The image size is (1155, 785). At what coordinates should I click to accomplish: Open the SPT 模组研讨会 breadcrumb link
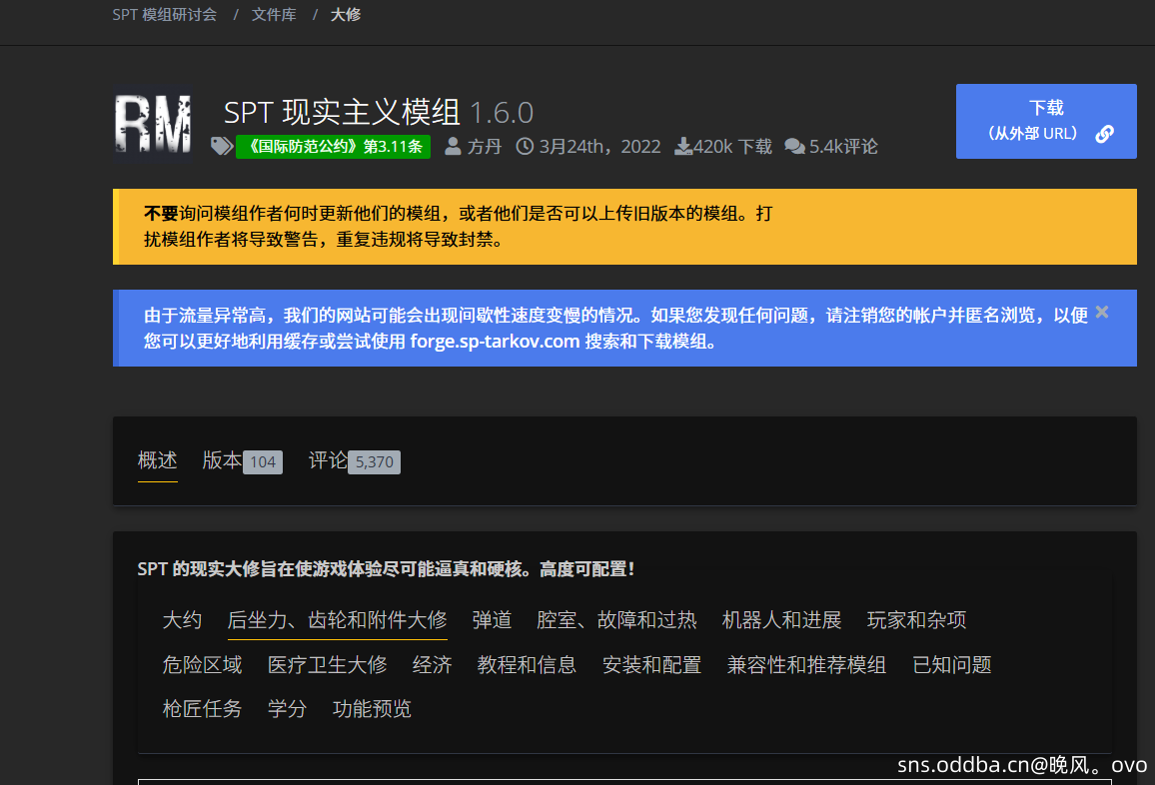point(164,15)
